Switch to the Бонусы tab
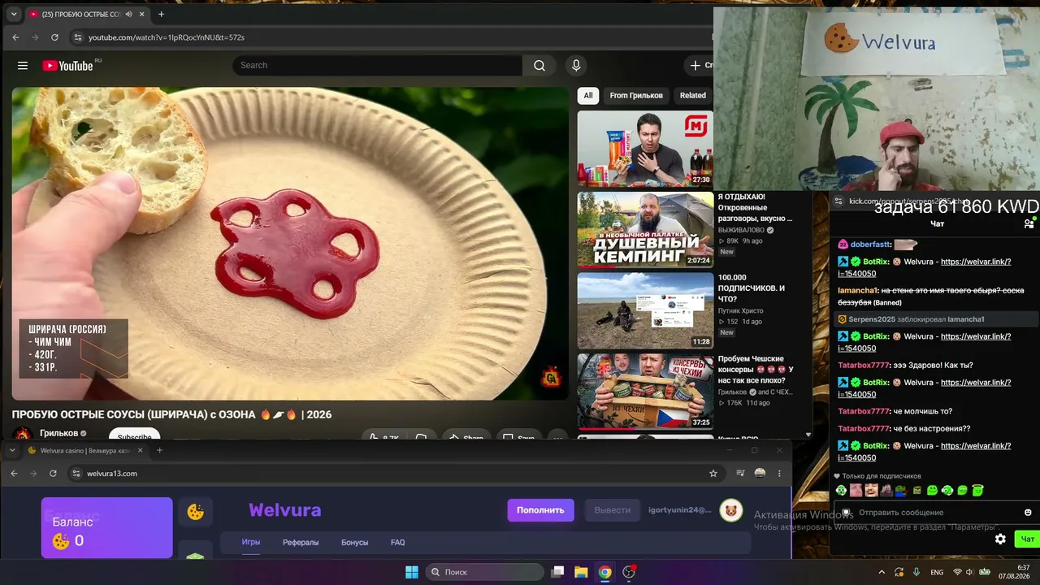 point(354,542)
